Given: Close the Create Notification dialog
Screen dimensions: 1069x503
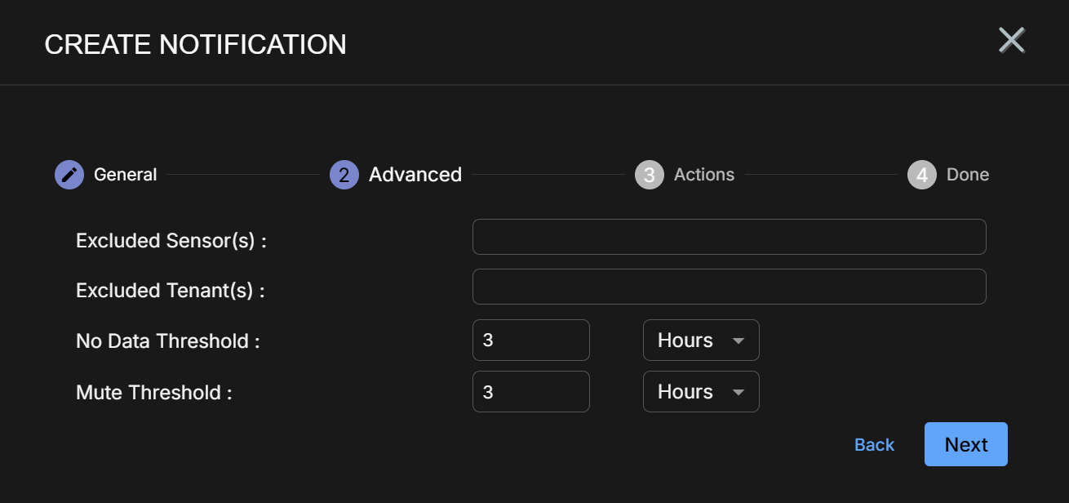Looking at the screenshot, I should tap(1012, 40).
